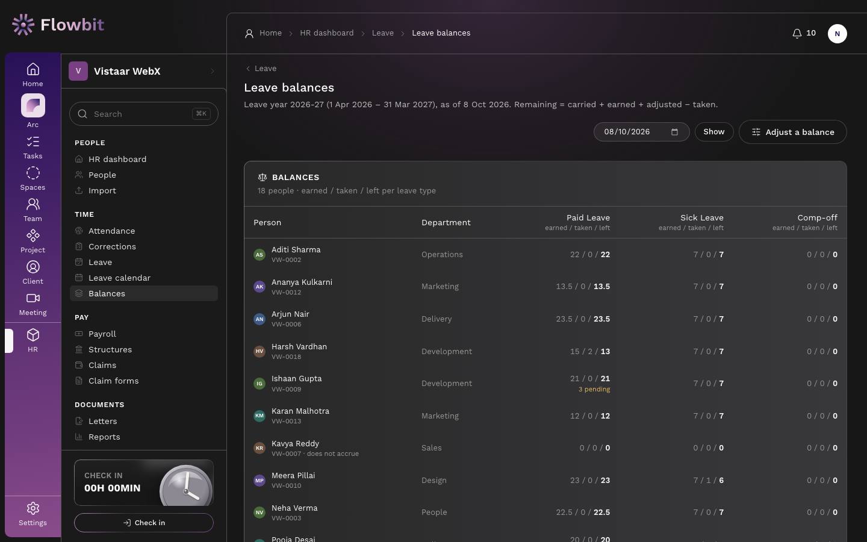Click Aditi Sharma's AS avatar
Image resolution: width=867 pixels, height=542 pixels.
pos(259,255)
